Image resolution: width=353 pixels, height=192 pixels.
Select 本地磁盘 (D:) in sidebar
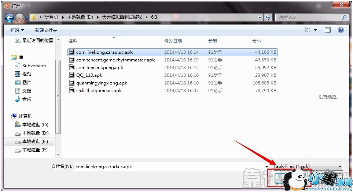coord(31,133)
